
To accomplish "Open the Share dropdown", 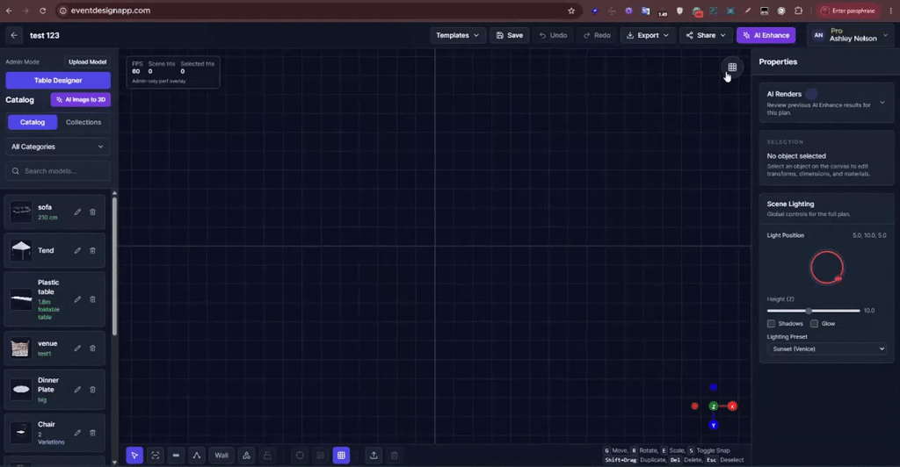I will click(706, 35).
